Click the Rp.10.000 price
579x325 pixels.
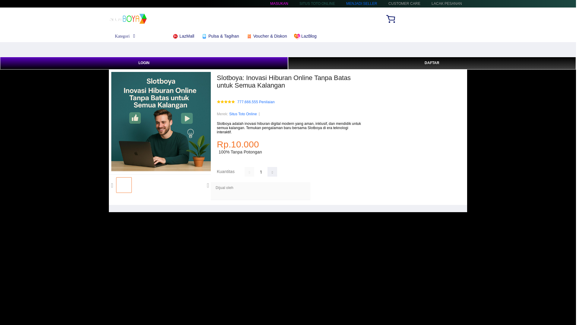238,144
